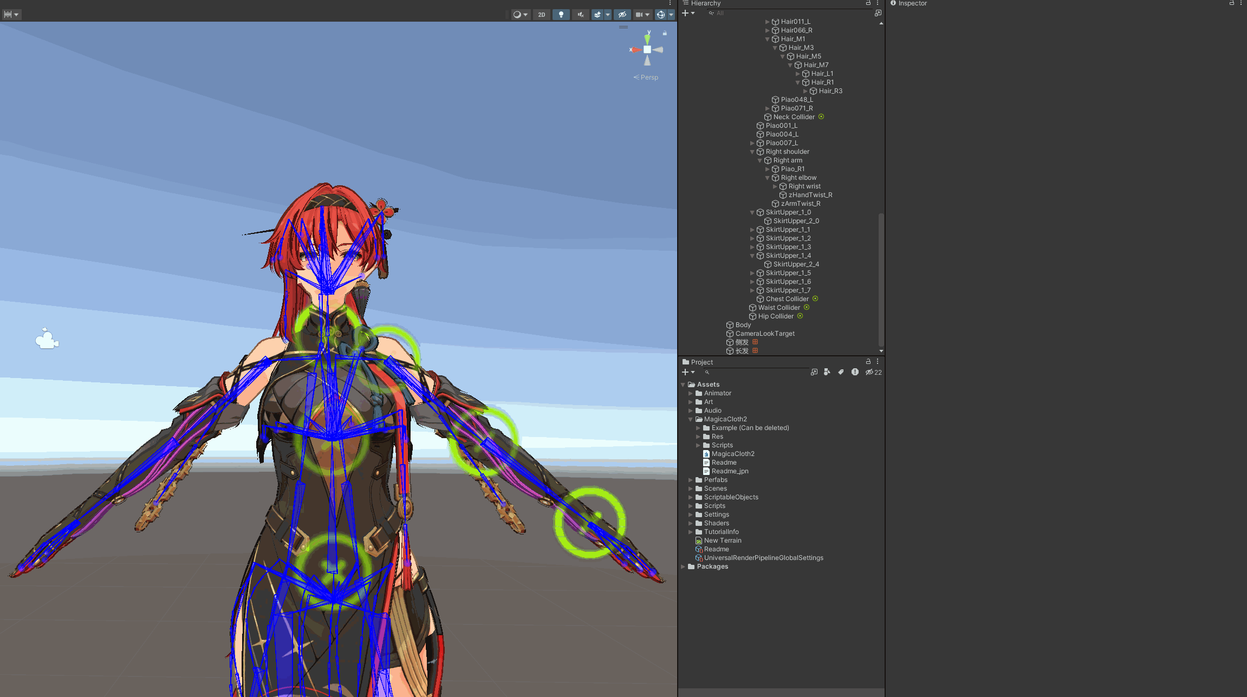The height and width of the screenshot is (697, 1247).
Task: Toggle hidden packages visibility showing 22
Action: point(873,372)
